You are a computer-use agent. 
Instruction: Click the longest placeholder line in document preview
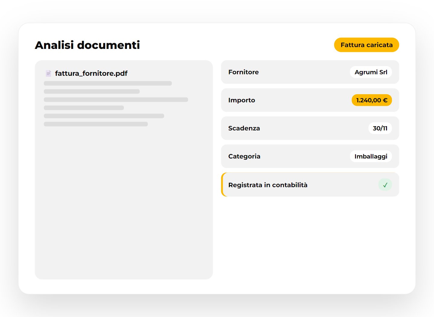click(116, 100)
